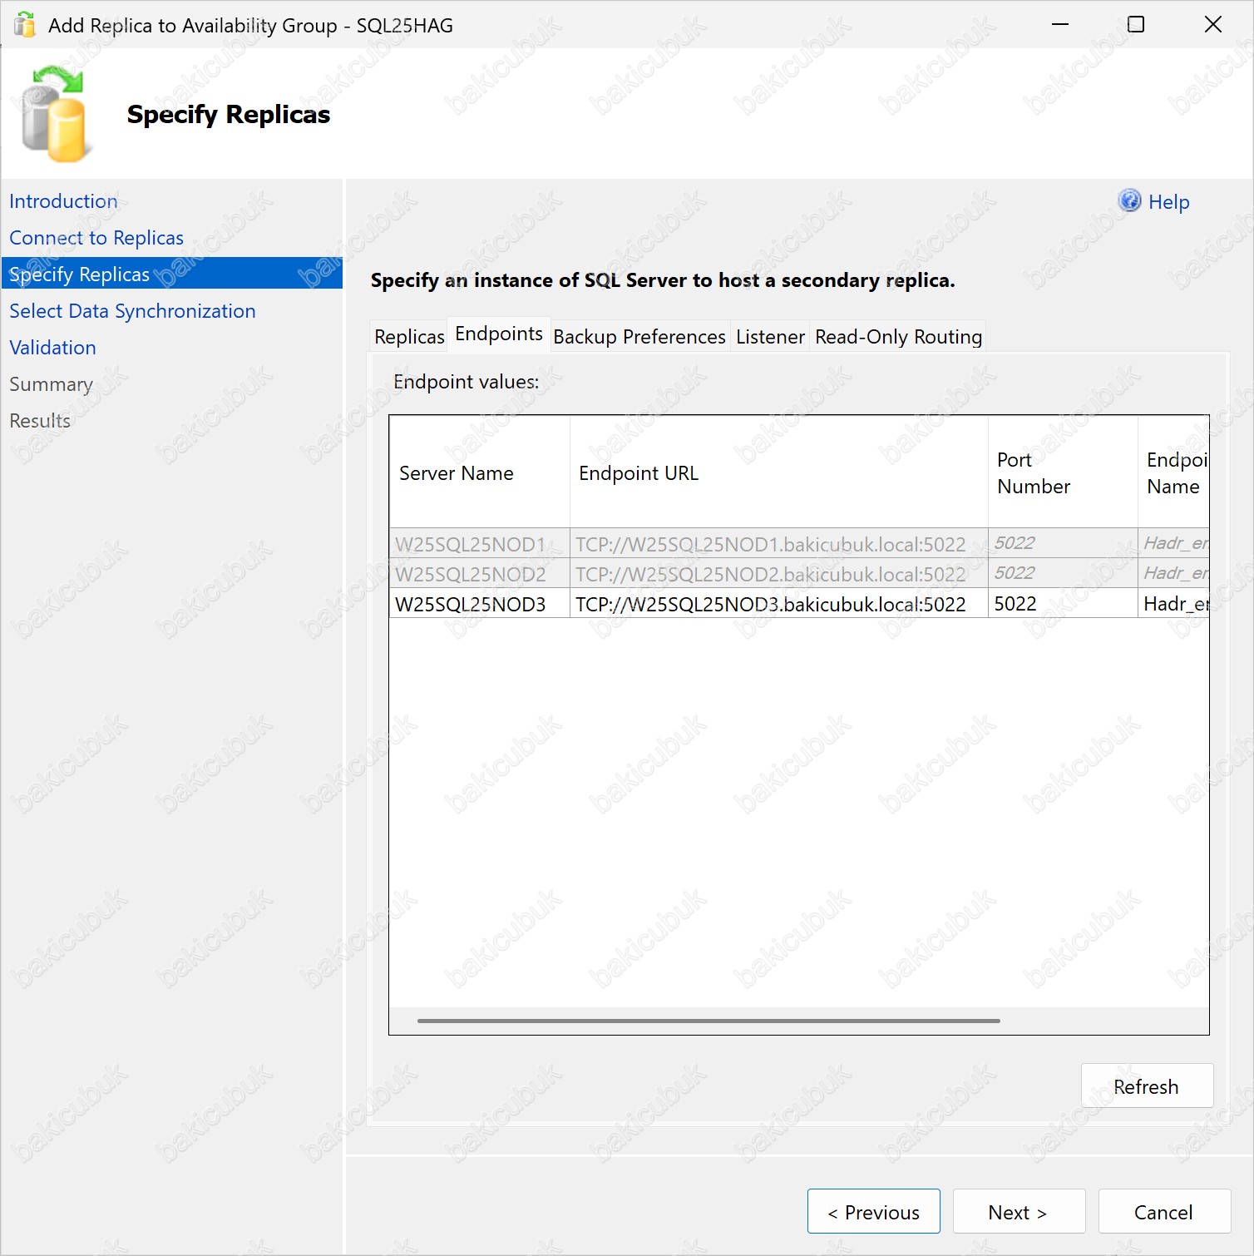Switch to the Replicas tab
The height and width of the screenshot is (1256, 1254).
pyautogui.click(x=409, y=337)
